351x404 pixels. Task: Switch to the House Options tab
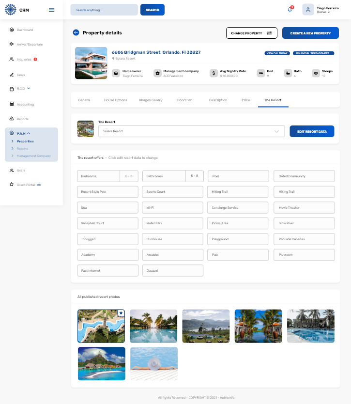pyautogui.click(x=115, y=100)
